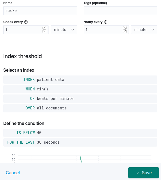Viewport: 161px width, 180px height.
Task: Decrease the Check every value
Action: [x=44, y=31]
